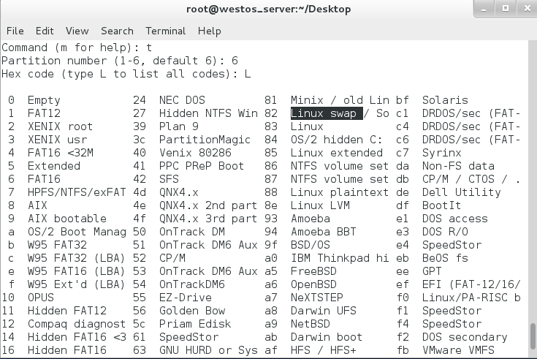The width and height of the screenshot is (537, 359).
Task: Click the 'Linux extended' entry
Action: 337,153
